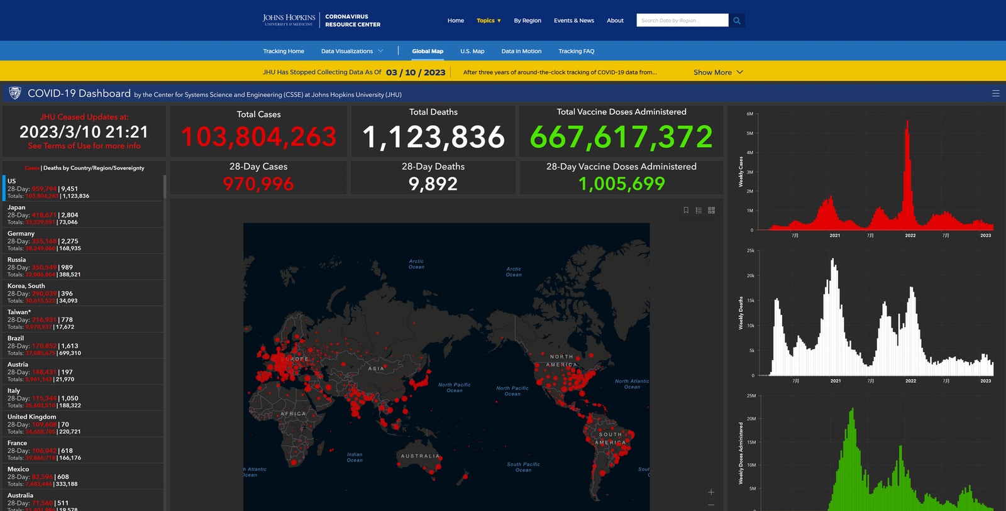Select France in the country list
The height and width of the screenshot is (511, 1006).
(83, 450)
